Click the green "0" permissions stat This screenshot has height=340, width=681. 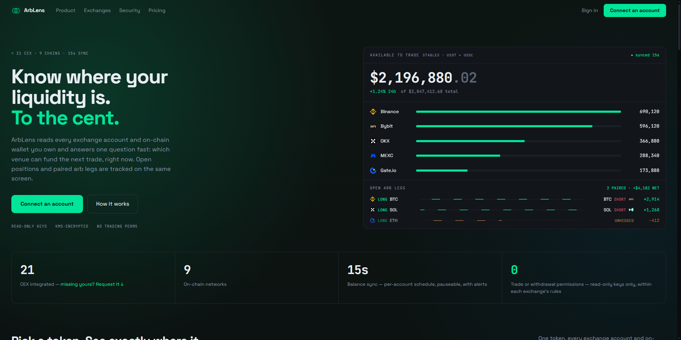pos(514,270)
